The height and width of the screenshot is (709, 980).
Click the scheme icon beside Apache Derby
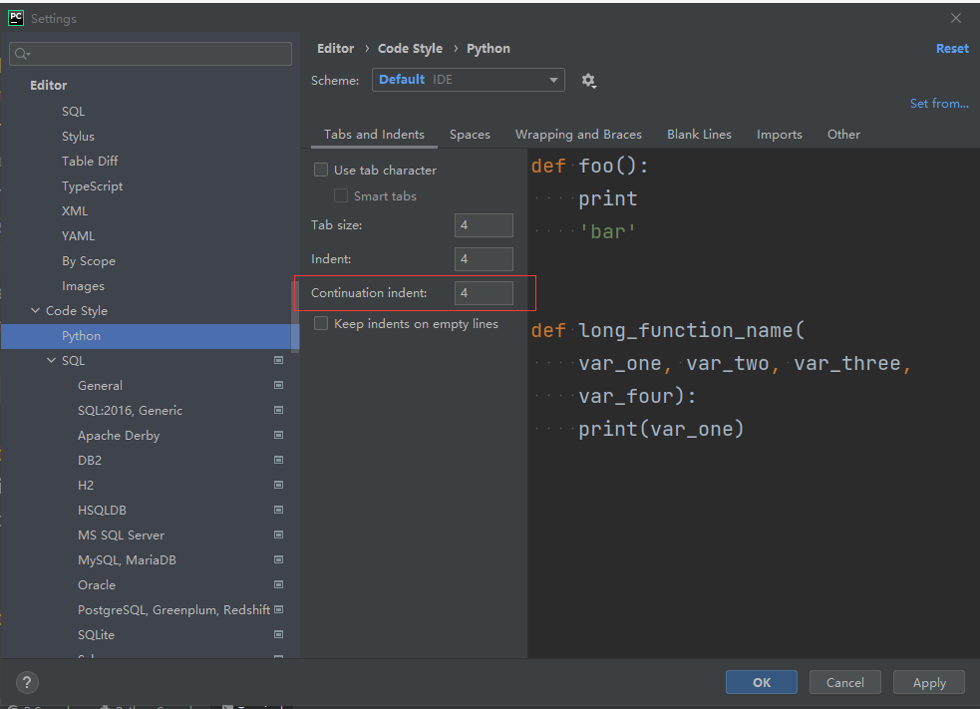point(279,435)
